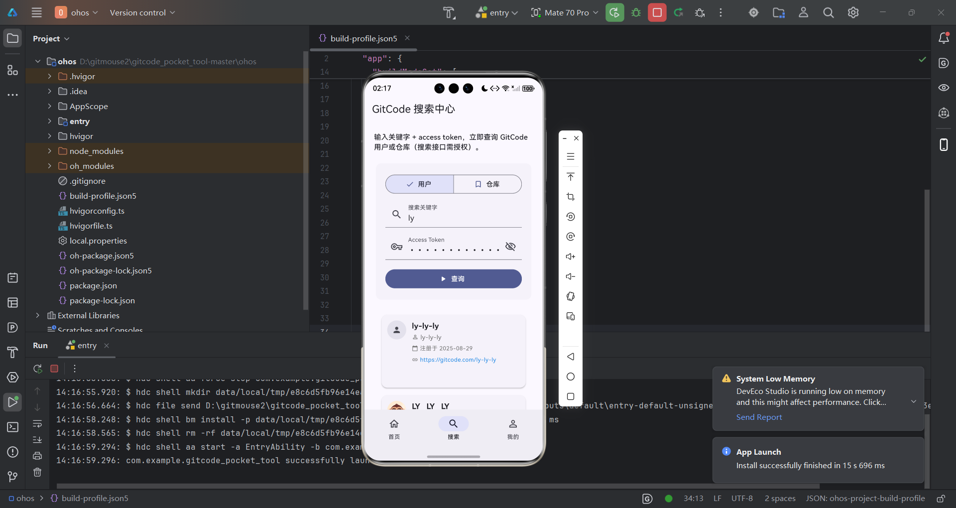Screen dimensions: 956x508
Task: Start debugging with the bug icon
Action: [x=636, y=12]
